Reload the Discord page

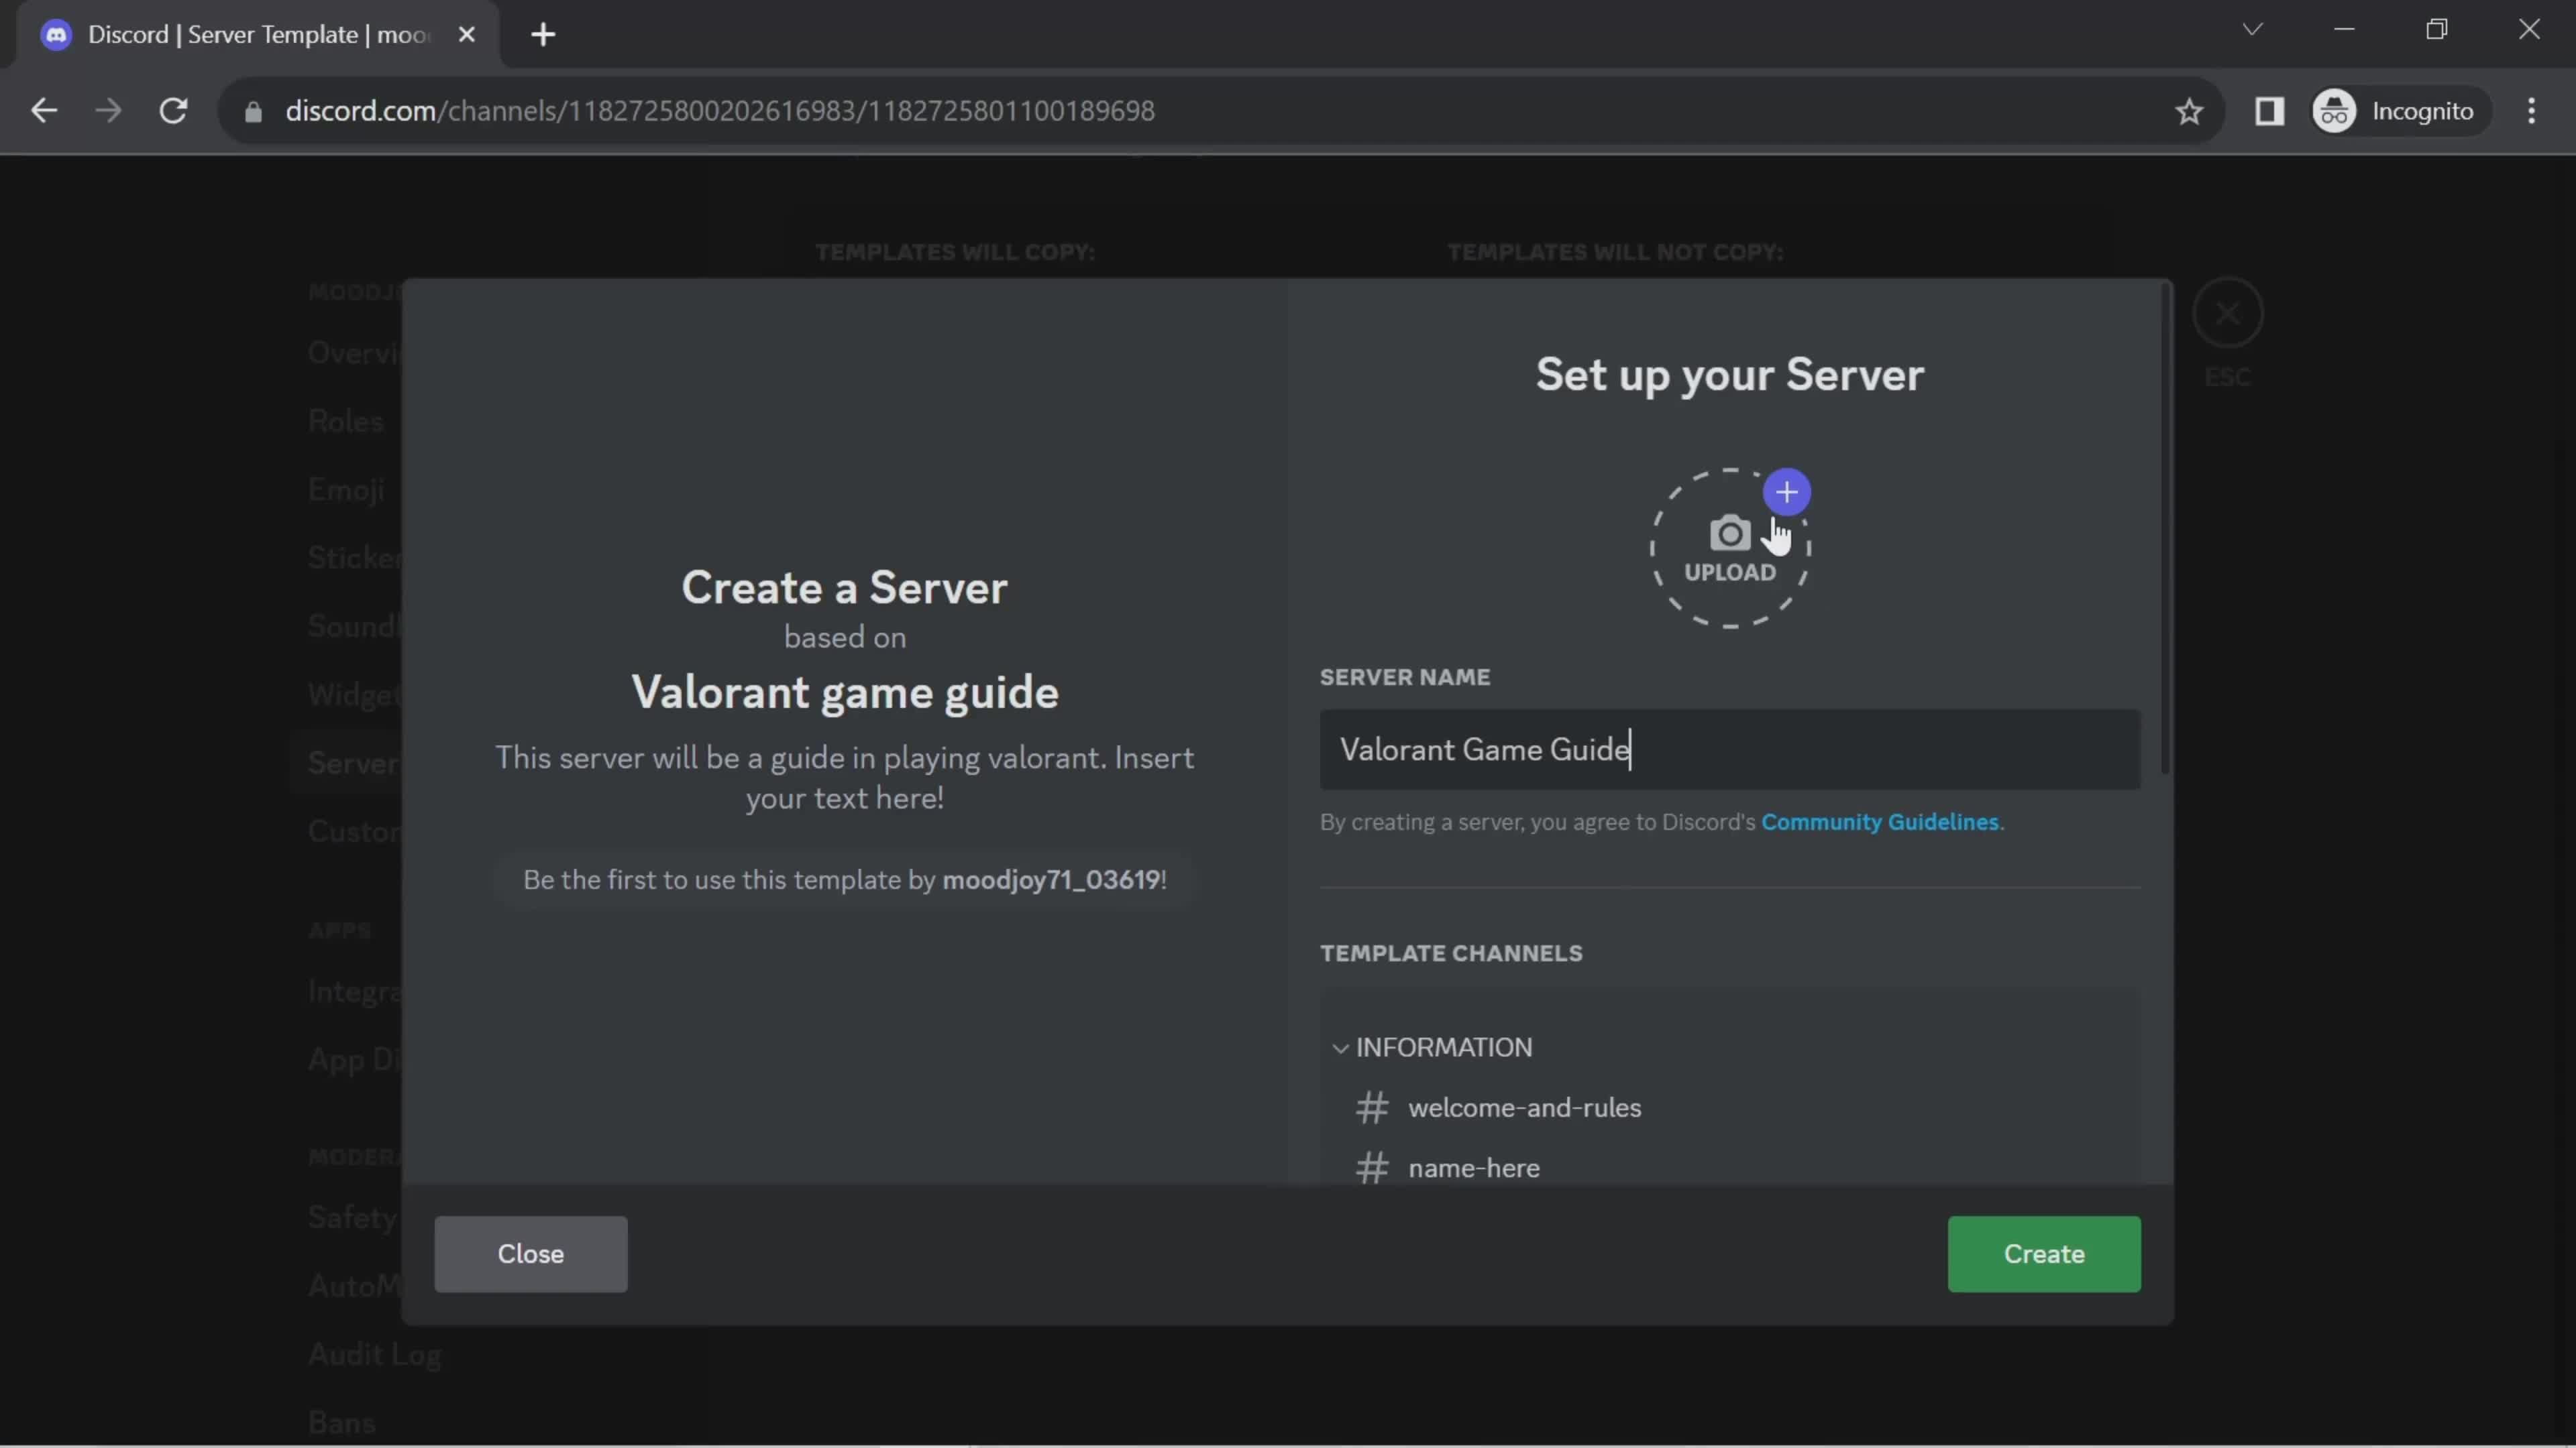click(x=174, y=111)
